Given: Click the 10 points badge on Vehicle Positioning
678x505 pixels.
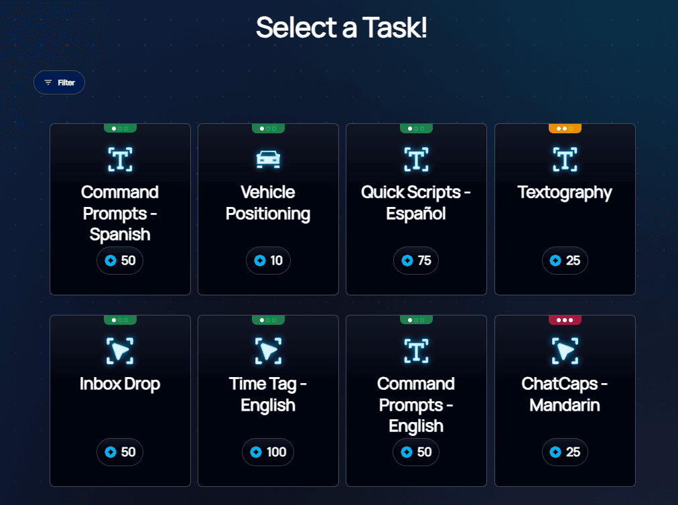Looking at the screenshot, I should tap(268, 261).
